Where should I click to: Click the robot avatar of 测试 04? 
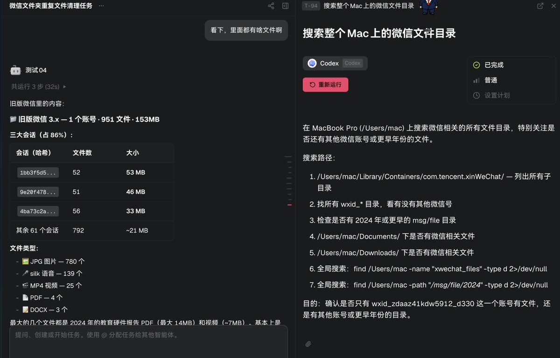click(16, 70)
